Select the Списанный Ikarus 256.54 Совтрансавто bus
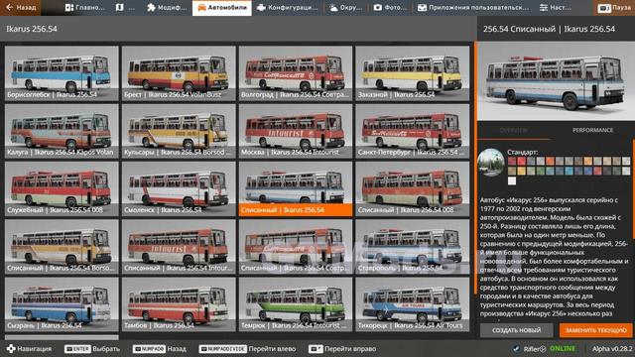 (x=296, y=247)
